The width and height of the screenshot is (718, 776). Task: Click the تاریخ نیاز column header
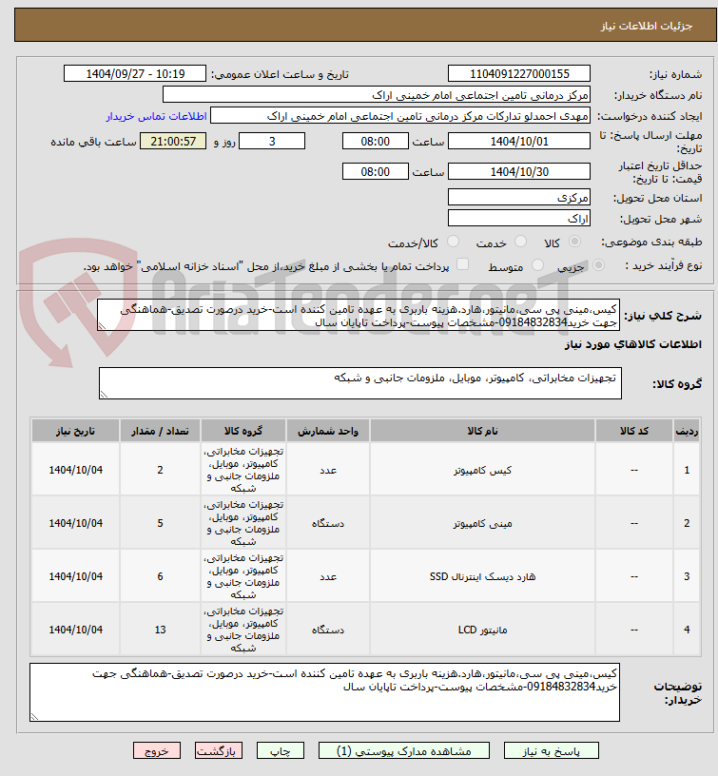click(76, 431)
